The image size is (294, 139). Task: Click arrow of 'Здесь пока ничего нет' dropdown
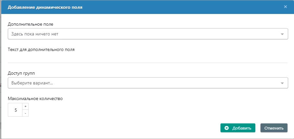[x=282, y=34]
